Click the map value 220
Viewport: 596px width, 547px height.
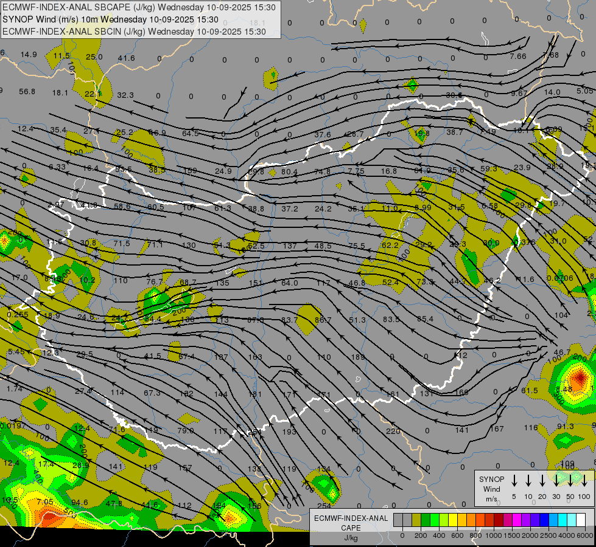coord(393,432)
